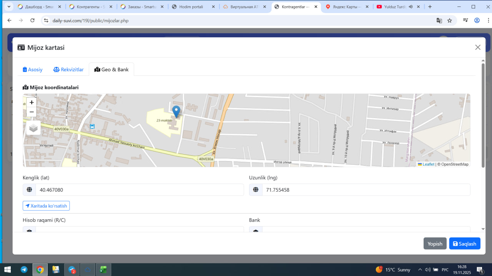Open Excel from the taskbar
The image size is (492, 276).
point(103,269)
